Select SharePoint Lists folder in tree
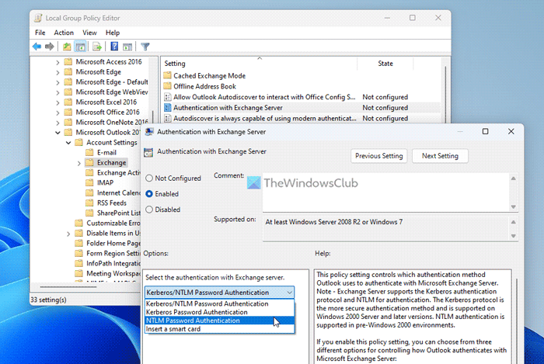544x364 pixels. (x=113, y=213)
